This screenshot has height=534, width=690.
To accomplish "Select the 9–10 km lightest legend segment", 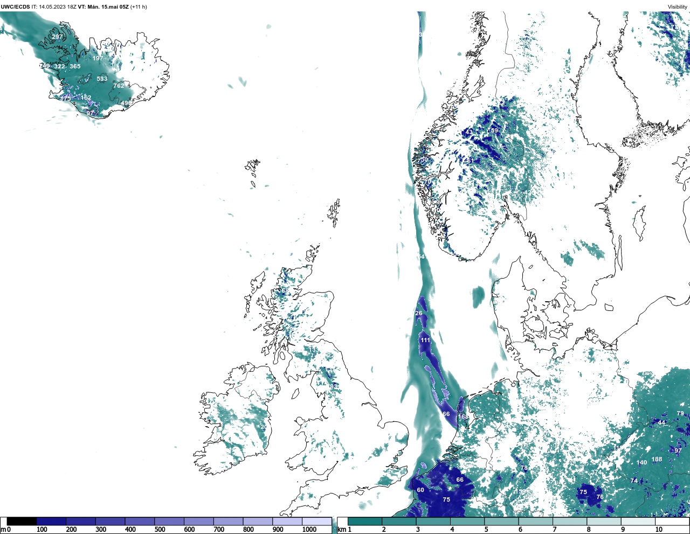I will click(638, 521).
